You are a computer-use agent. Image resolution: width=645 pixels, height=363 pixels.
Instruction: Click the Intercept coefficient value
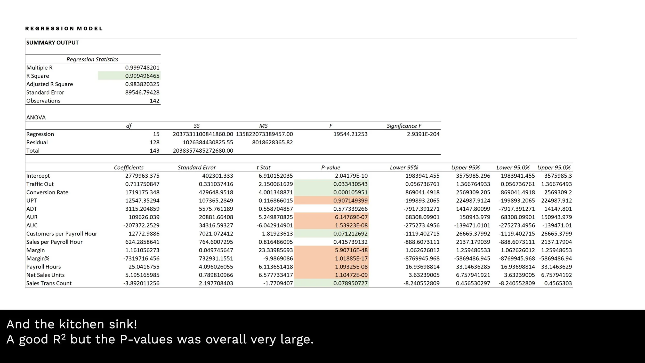pos(142,176)
